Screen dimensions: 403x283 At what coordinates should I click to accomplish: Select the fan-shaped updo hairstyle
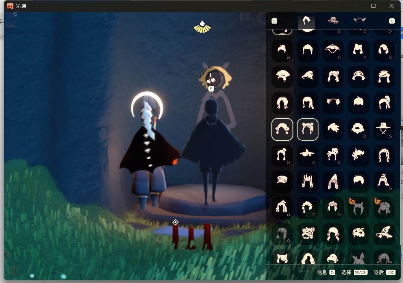point(282,77)
